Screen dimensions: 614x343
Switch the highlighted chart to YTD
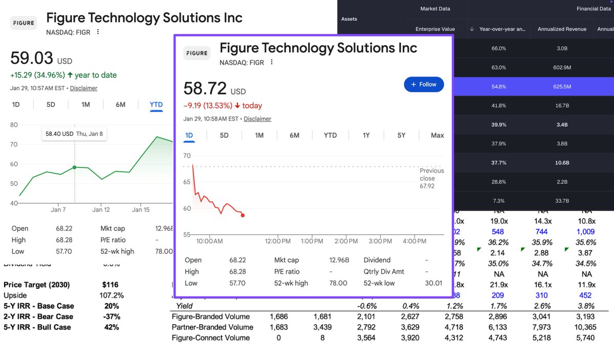330,135
